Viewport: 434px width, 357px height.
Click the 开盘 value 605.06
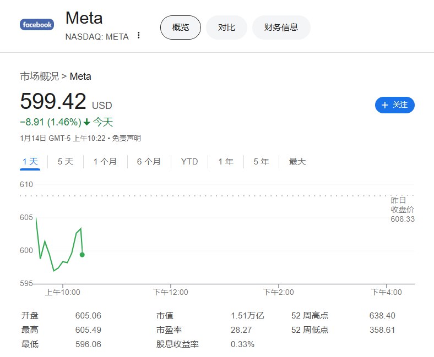click(88, 316)
